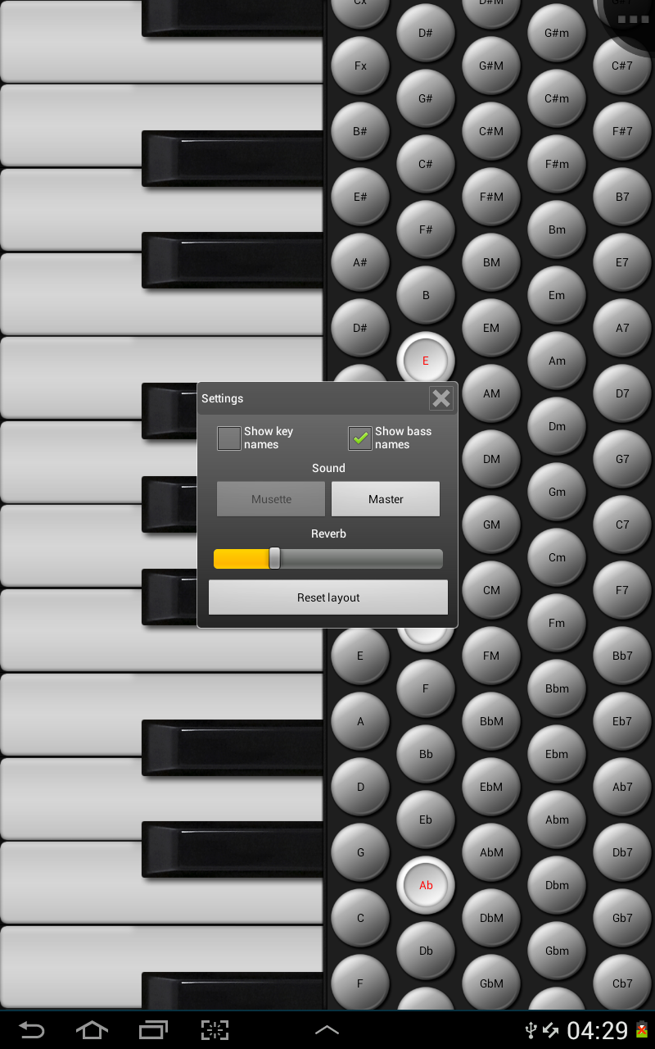Uncheck the Show bass names option
The image size is (655, 1049).
pos(359,438)
